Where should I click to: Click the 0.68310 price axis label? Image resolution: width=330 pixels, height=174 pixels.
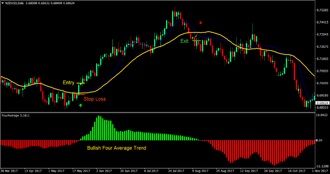point(322,108)
